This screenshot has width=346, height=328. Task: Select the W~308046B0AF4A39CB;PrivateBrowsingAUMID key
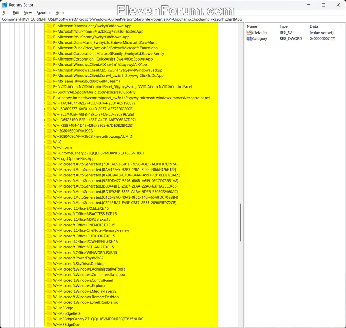[93, 136]
